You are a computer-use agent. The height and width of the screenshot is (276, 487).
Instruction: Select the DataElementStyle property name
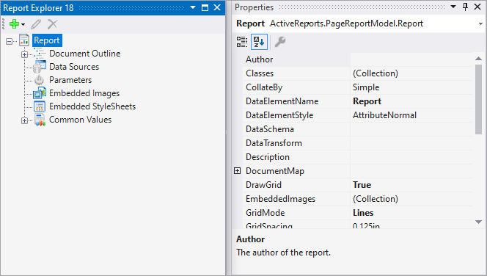tap(279, 115)
